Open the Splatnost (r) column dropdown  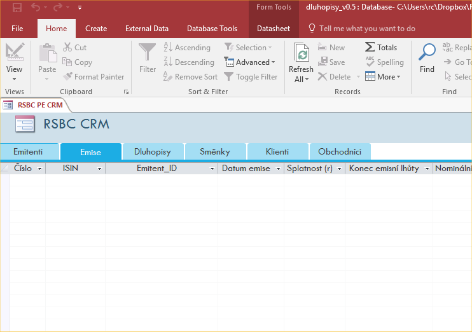(339, 169)
